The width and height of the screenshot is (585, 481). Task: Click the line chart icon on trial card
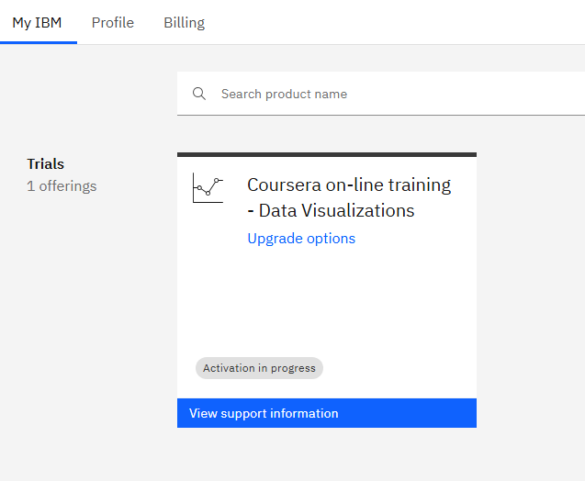point(208,187)
